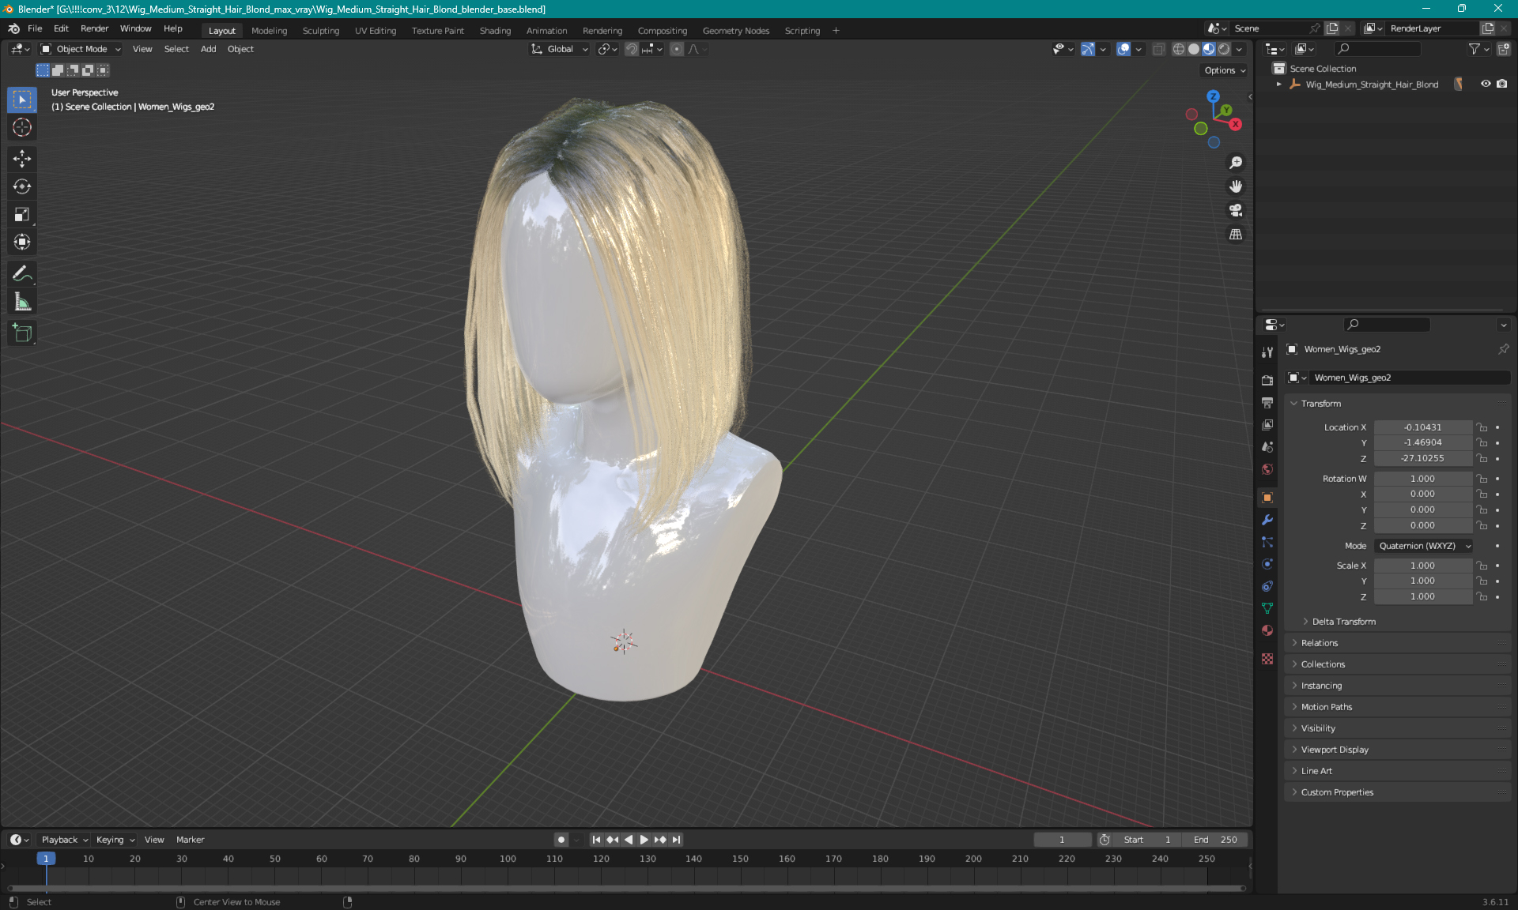Image resolution: width=1518 pixels, height=910 pixels.
Task: Open the Particles properties tab
Action: pyautogui.click(x=1267, y=542)
